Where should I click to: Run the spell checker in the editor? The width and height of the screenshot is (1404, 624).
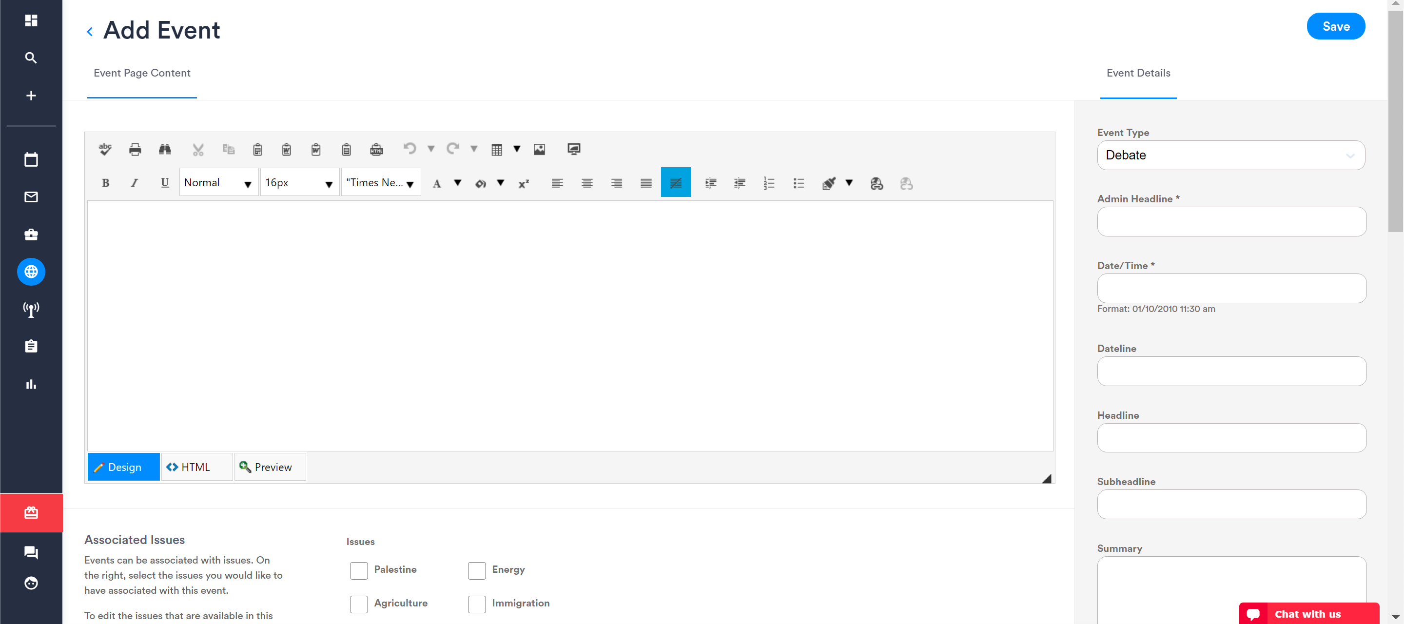point(105,149)
